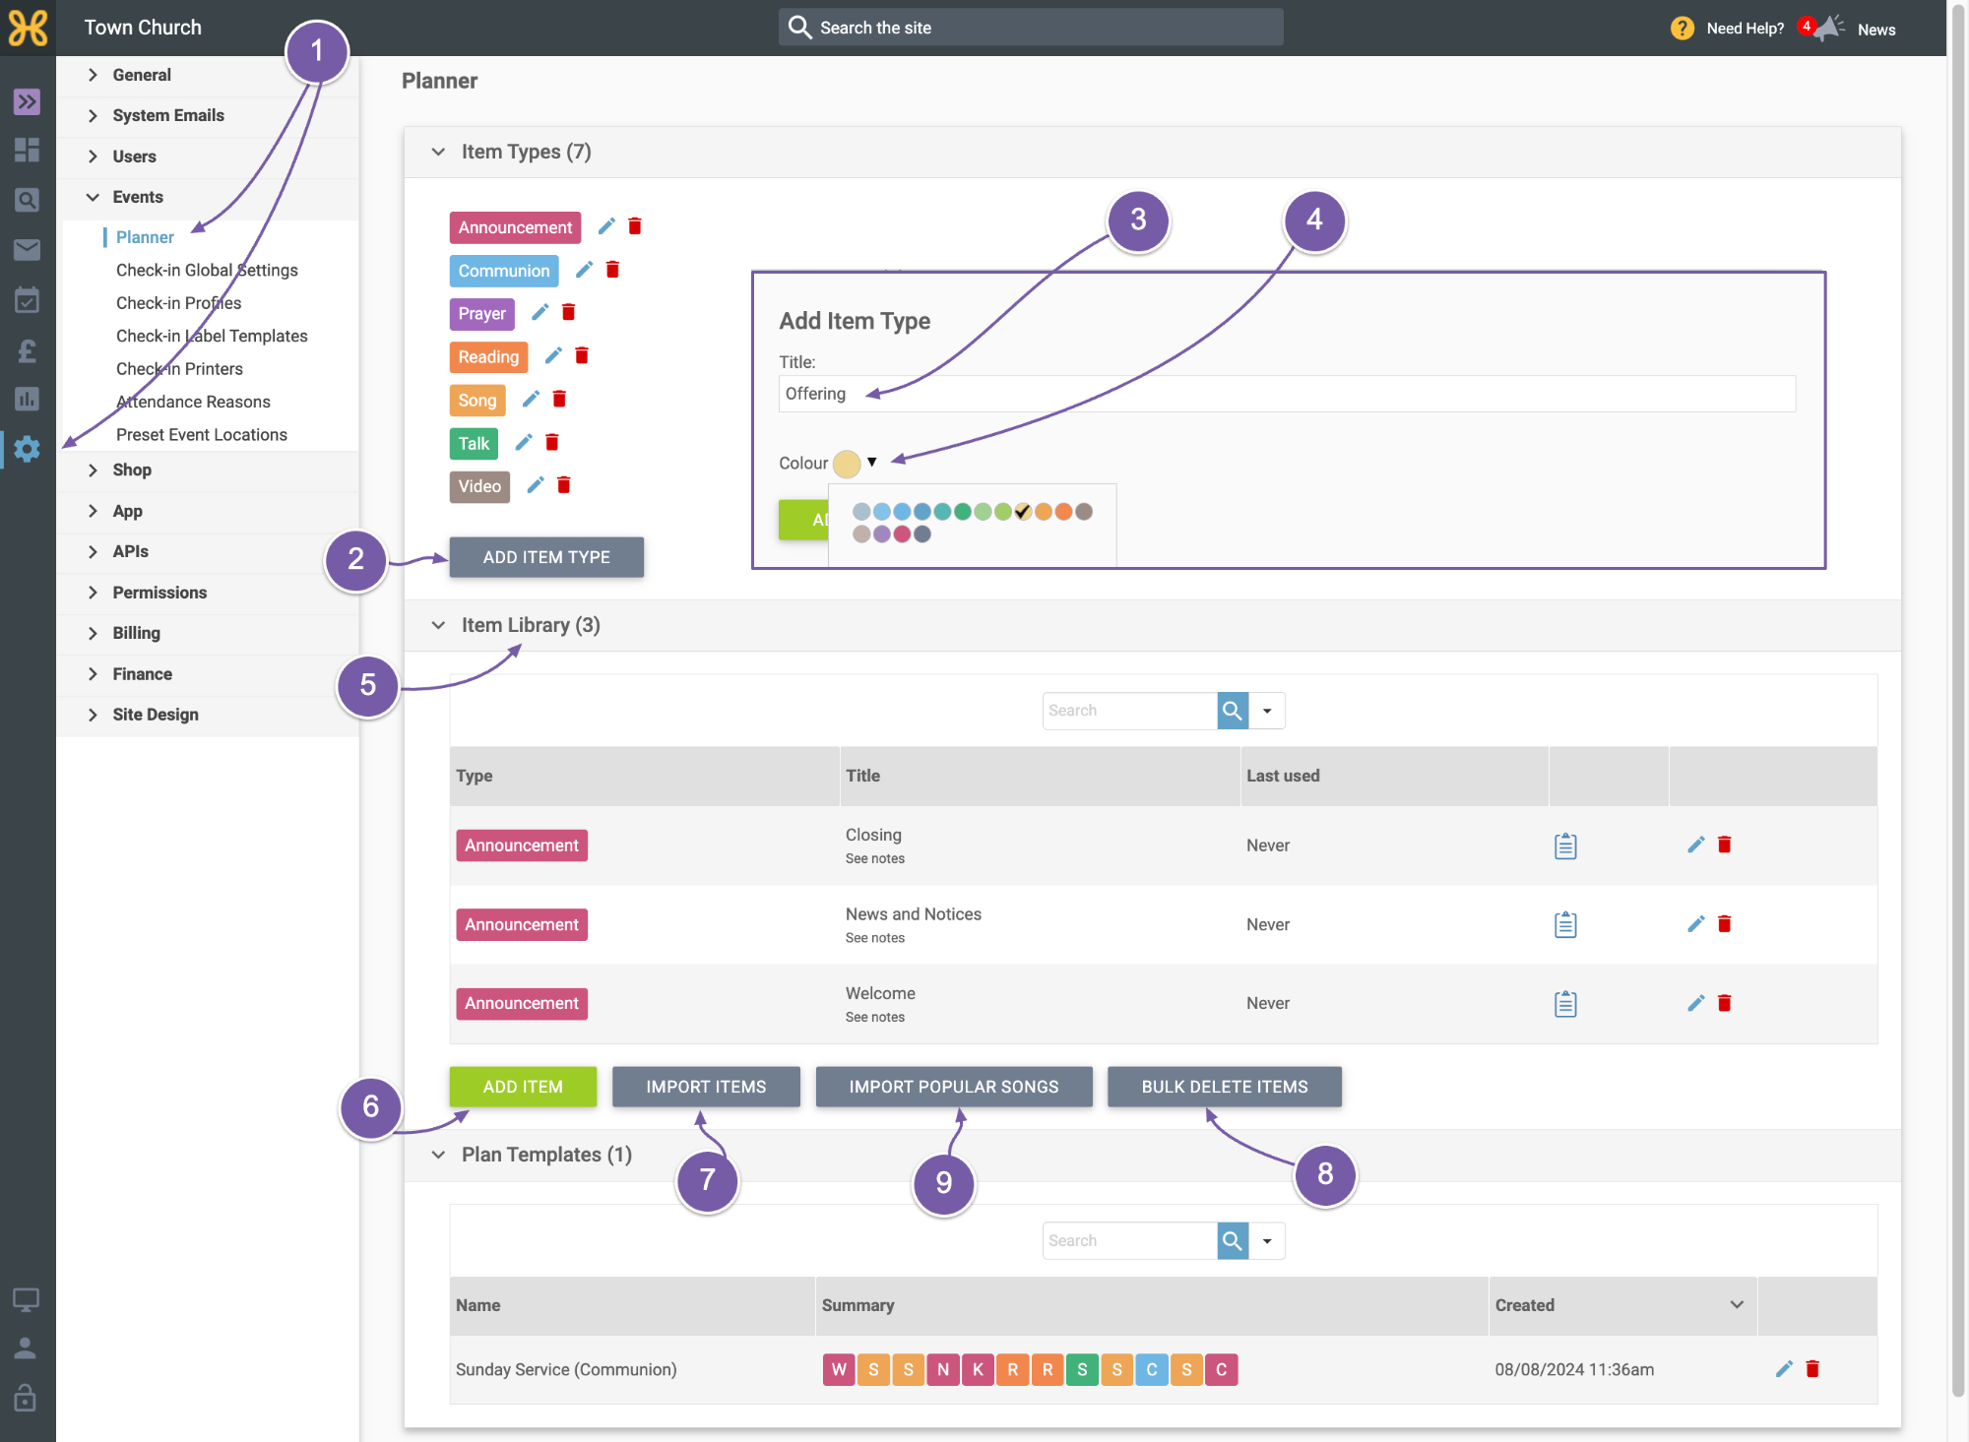The width and height of the screenshot is (1969, 1442).
Task: Delete the Talk item type
Action: coord(552,442)
